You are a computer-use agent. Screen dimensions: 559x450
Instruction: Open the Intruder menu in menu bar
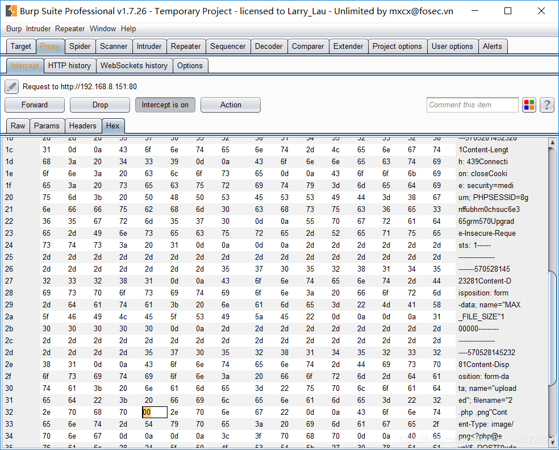(x=38, y=29)
